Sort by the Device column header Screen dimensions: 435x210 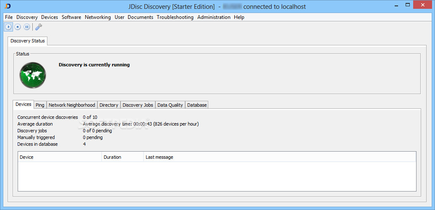[x=60, y=157]
